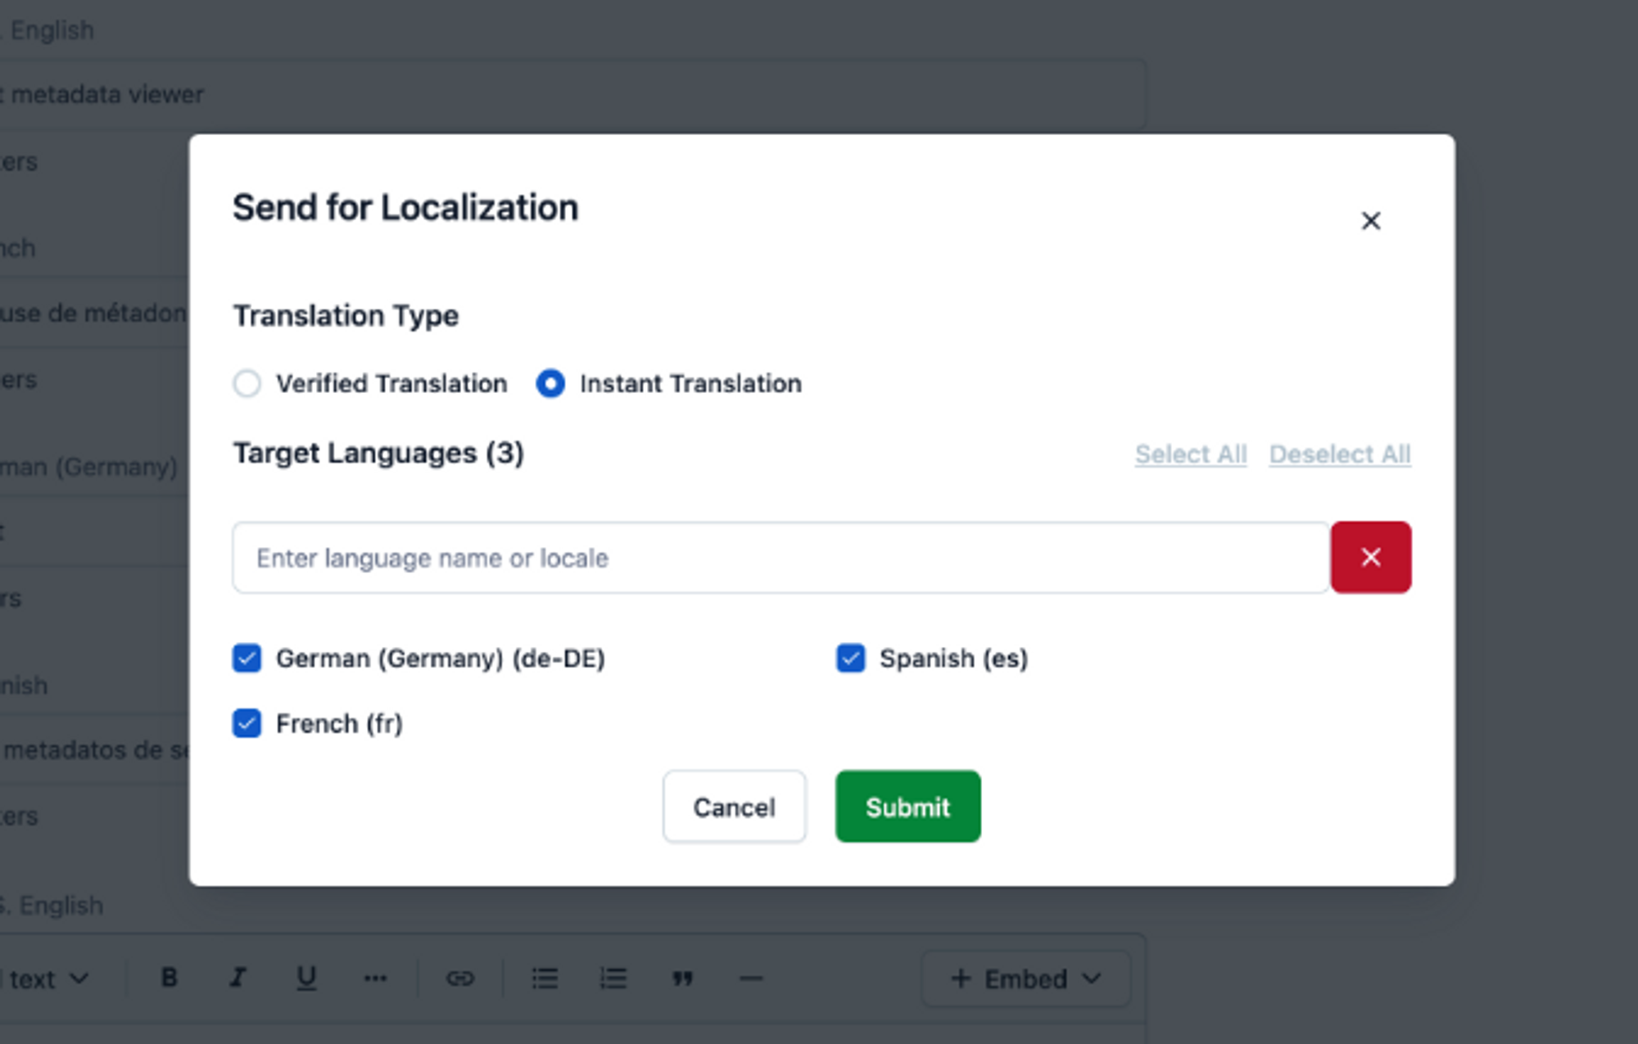The height and width of the screenshot is (1044, 1638).
Task: Select Verified Translation radio button
Action: [247, 383]
